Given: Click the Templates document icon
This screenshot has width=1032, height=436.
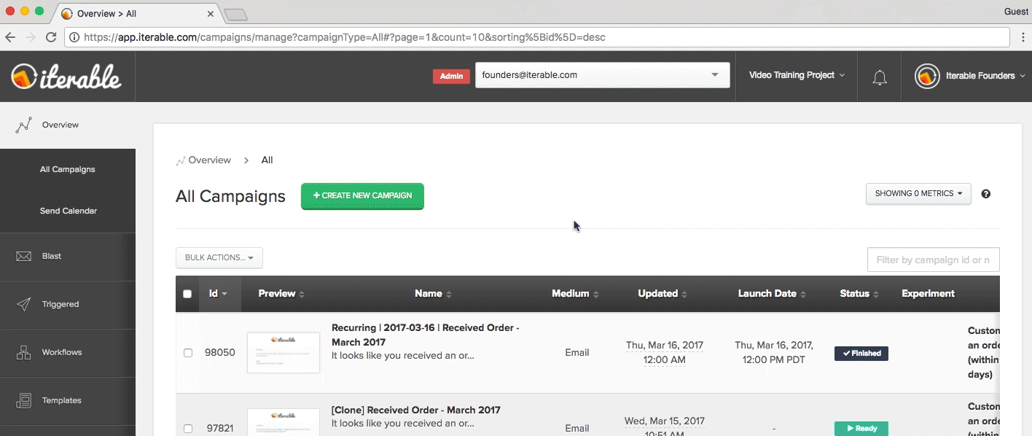Looking at the screenshot, I should (x=23, y=400).
